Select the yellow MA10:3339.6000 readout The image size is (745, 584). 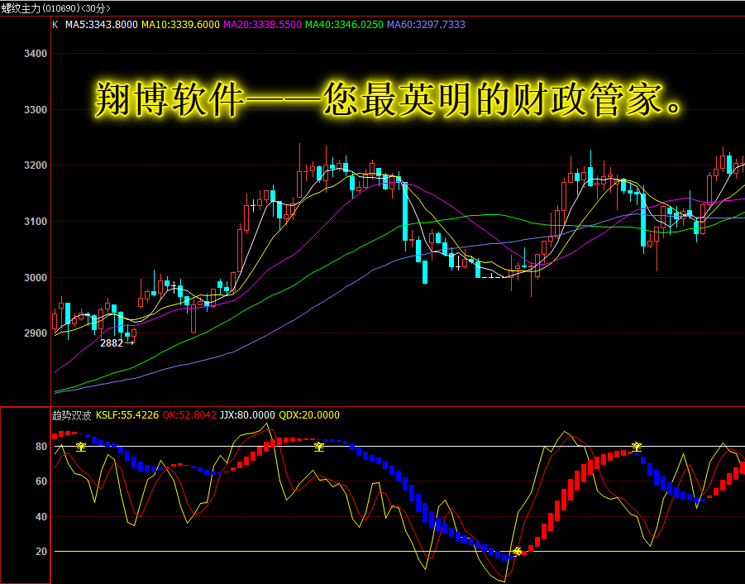point(180,25)
